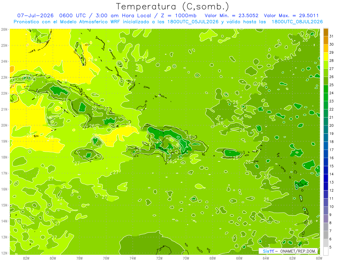Click the 72W longitude axis label
The height and width of the screenshot is (262, 339).
159,258
